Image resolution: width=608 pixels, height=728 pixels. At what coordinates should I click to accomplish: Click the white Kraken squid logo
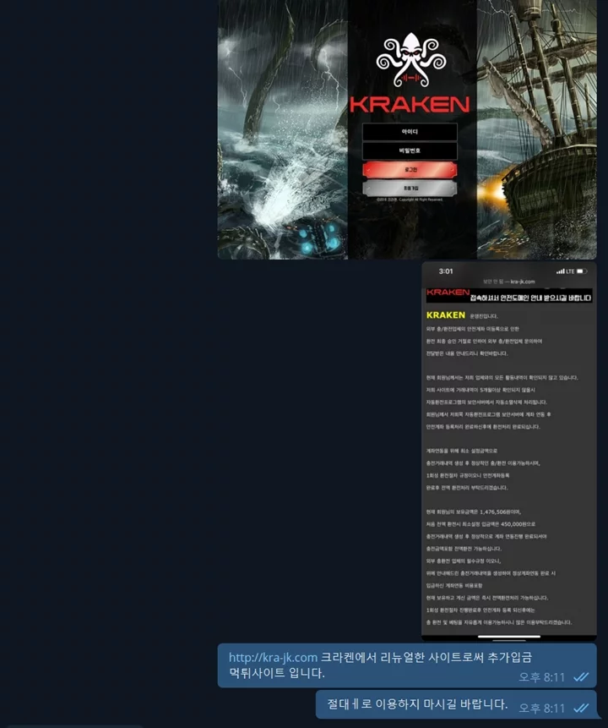pos(410,59)
